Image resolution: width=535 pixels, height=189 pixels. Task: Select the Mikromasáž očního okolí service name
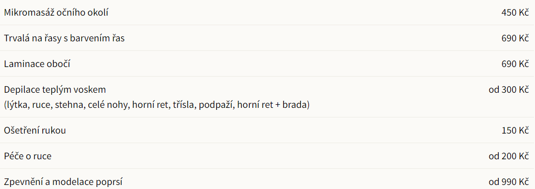(56, 13)
